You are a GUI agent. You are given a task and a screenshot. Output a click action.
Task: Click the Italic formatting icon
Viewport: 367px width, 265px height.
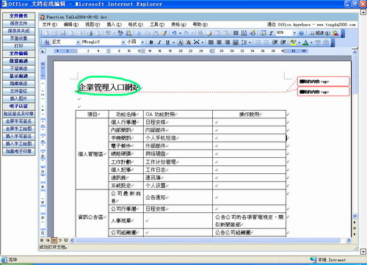click(x=159, y=43)
